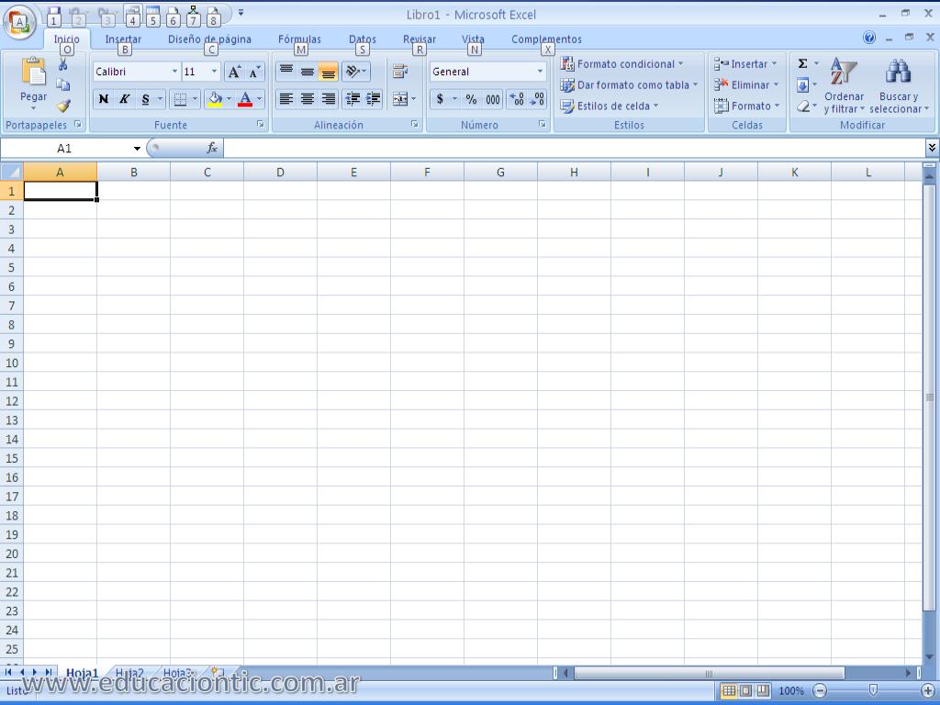Copy selection with the copy icon

coord(63,85)
